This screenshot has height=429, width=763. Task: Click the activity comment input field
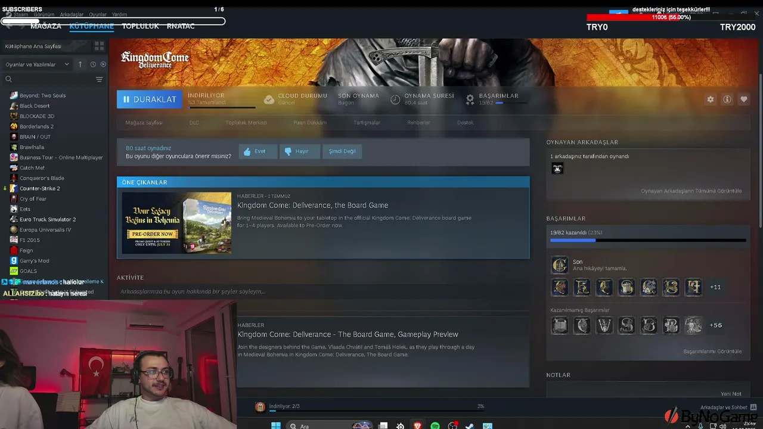[323, 291]
